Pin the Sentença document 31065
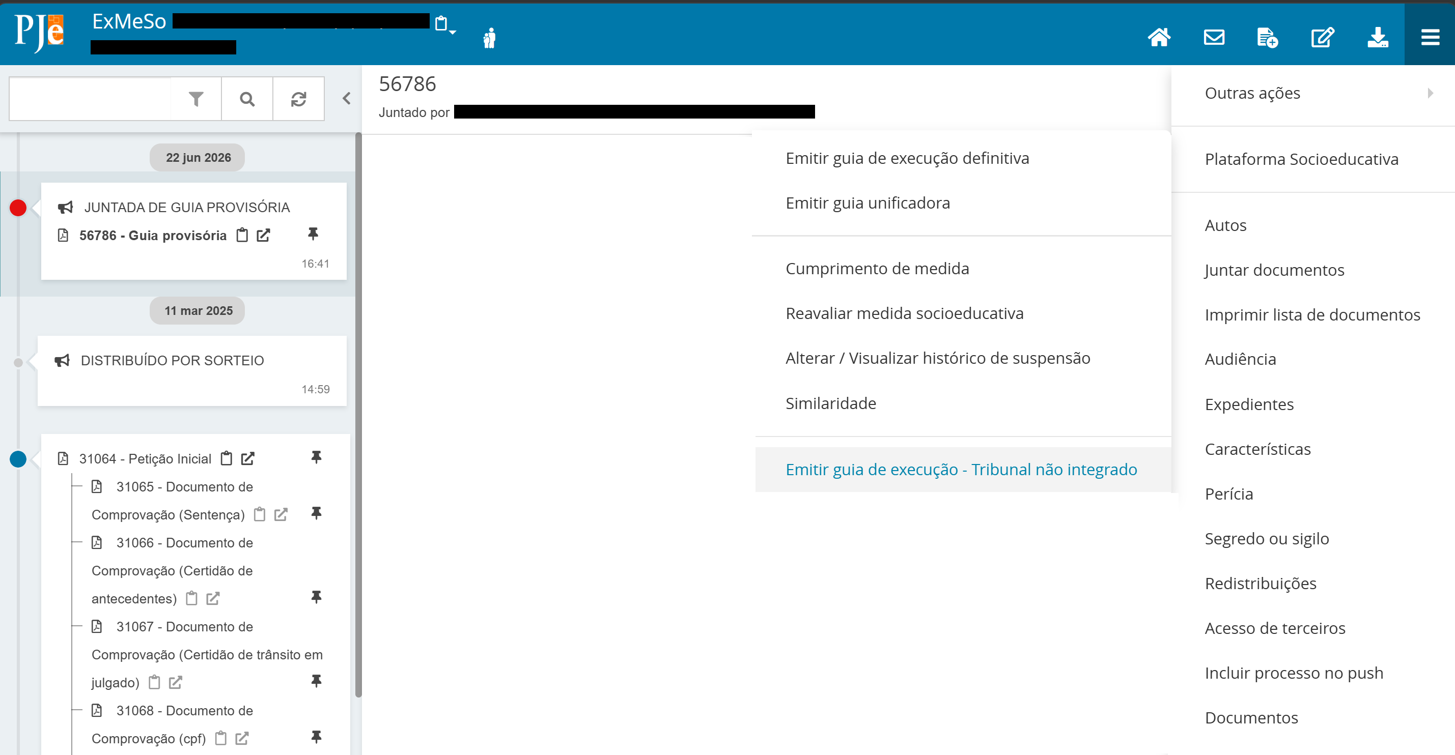The width and height of the screenshot is (1455, 755). pos(316,513)
